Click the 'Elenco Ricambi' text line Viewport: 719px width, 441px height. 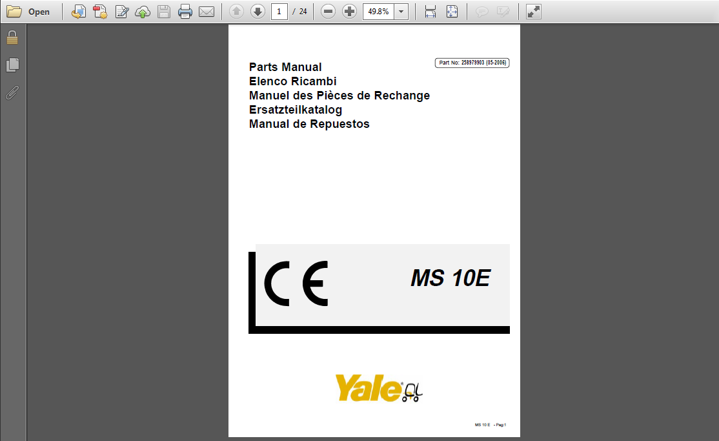click(292, 81)
